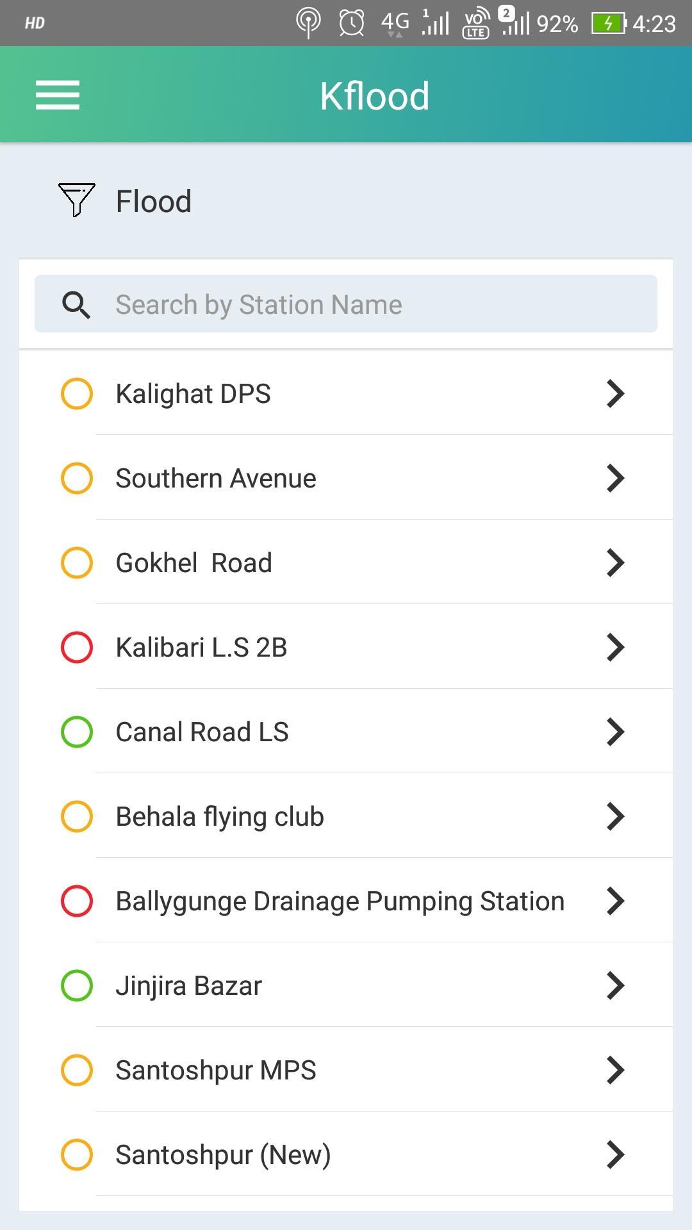
Task: Open the Behala flying club station entry
Action: coord(220,817)
